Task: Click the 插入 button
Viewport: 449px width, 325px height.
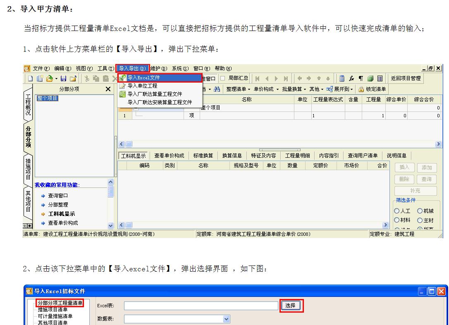Action: 404,167
